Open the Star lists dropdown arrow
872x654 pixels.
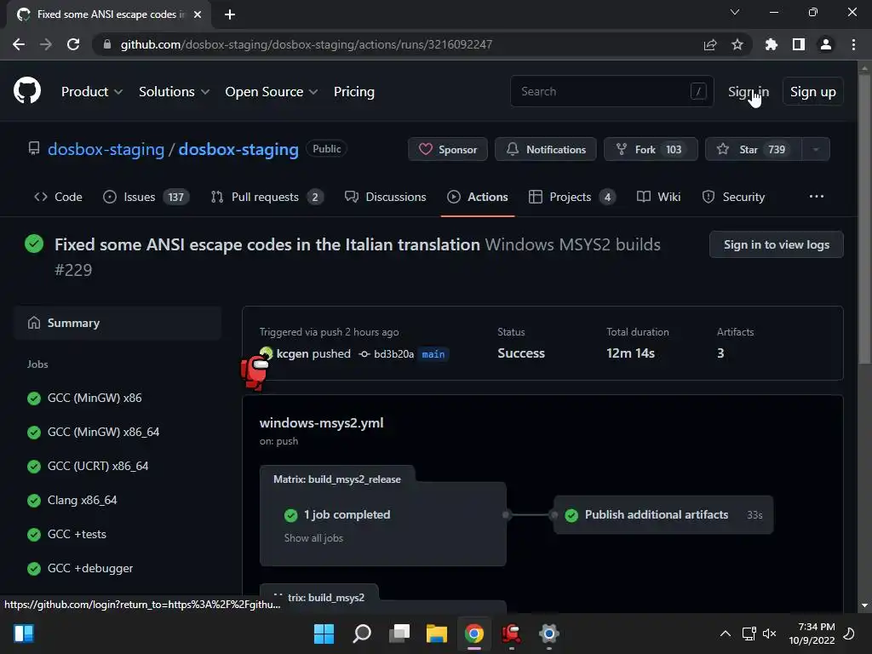point(816,149)
